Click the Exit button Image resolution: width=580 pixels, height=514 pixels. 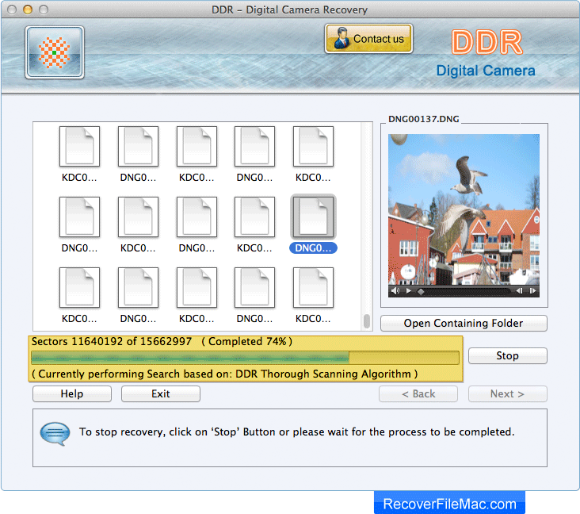[161, 393]
